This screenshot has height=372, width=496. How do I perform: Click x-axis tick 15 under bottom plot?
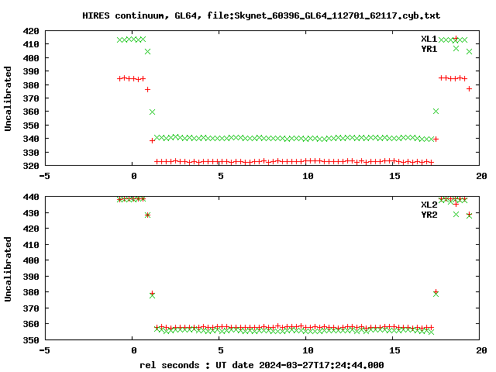click(394, 350)
